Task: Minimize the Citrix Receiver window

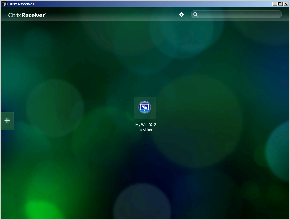Action: tap(274, 4)
